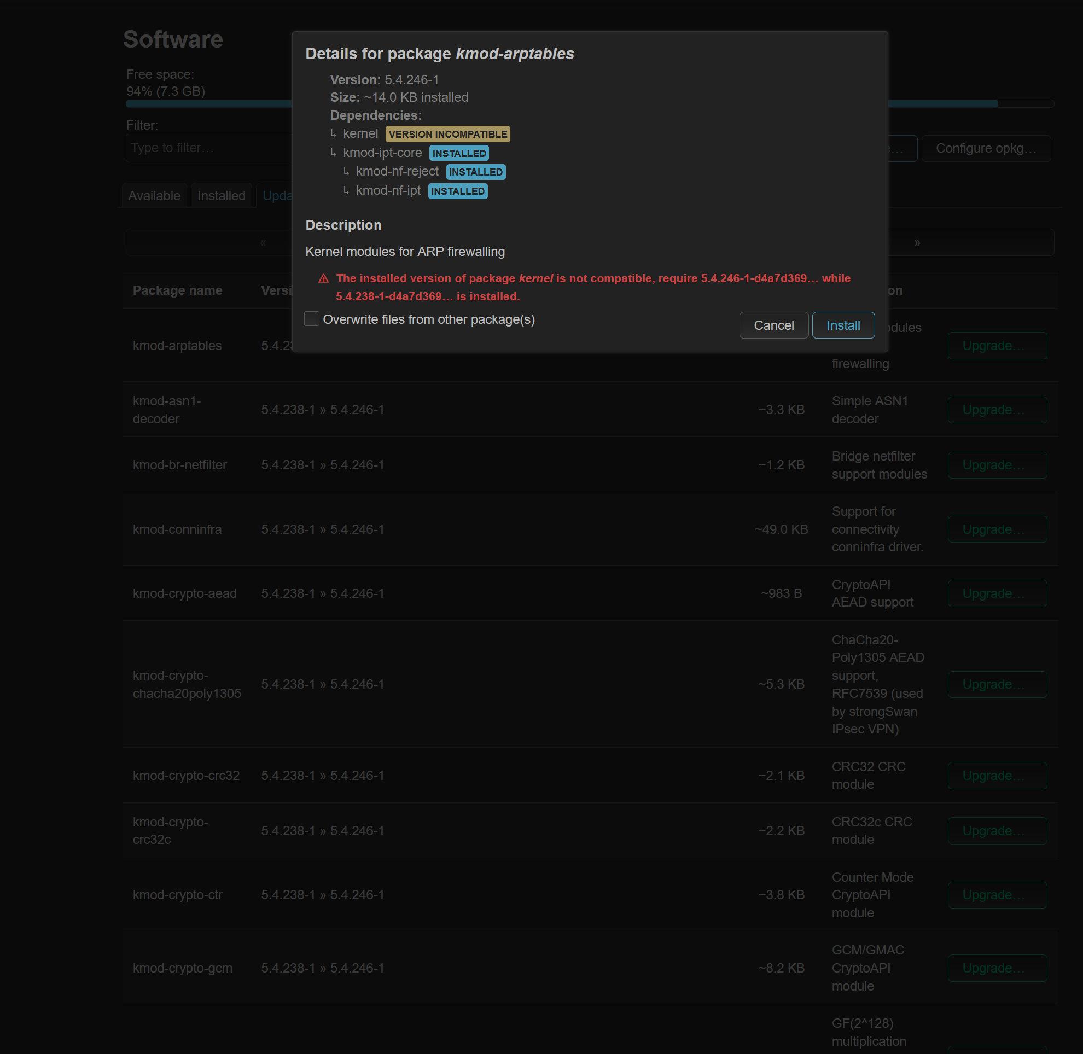Click the Install button in dialog
The height and width of the screenshot is (1054, 1083).
click(843, 325)
